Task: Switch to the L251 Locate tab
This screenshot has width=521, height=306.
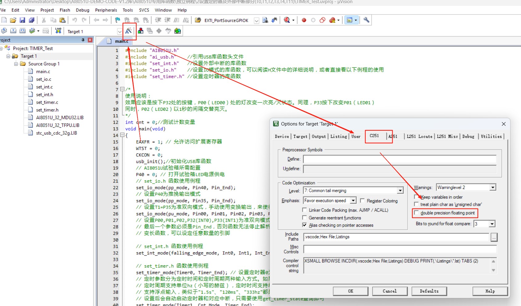Action: 419,136
